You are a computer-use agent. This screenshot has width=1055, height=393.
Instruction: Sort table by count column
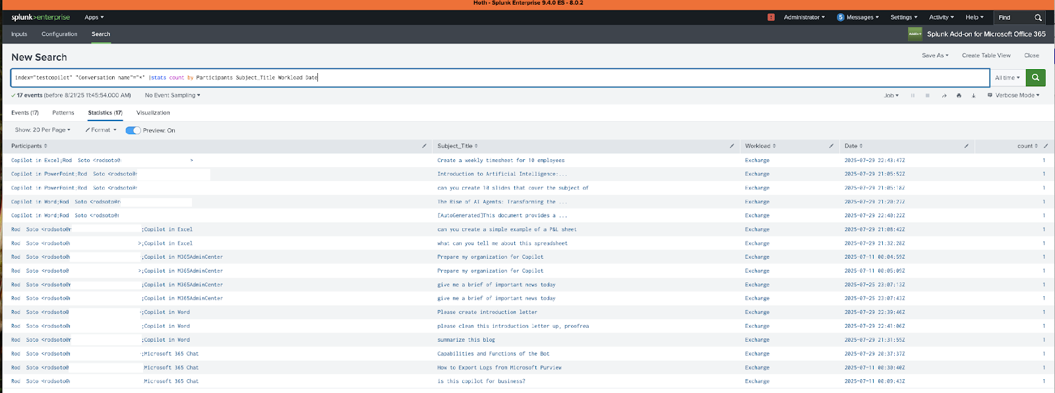tap(1027, 146)
